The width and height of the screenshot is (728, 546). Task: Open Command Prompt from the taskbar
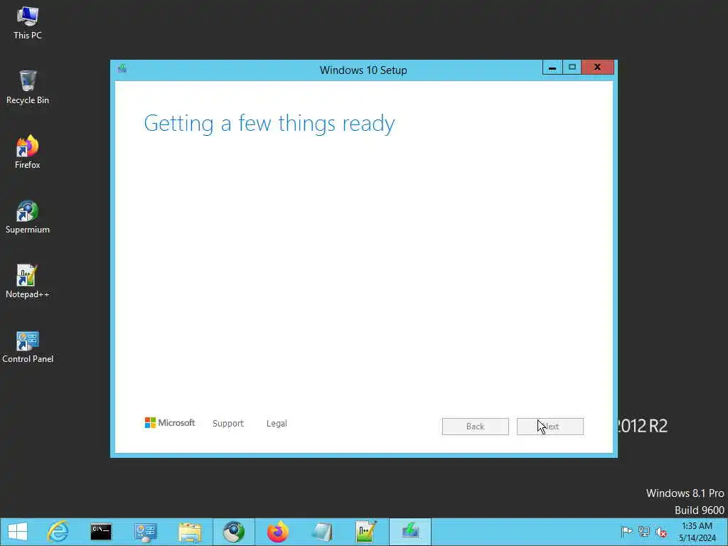[101, 532]
